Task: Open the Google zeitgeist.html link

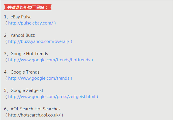Action: point(52,97)
